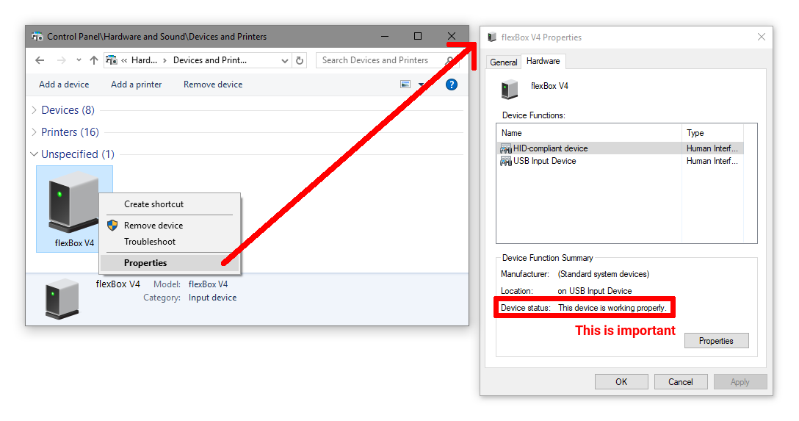The height and width of the screenshot is (421, 799).
Task: Click the Hard... breadcrumb segment
Action: click(144, 60)
